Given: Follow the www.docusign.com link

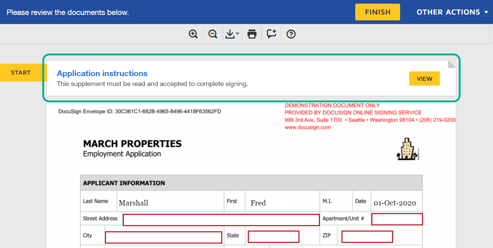Looking at the screenshot, I should 308,127.
